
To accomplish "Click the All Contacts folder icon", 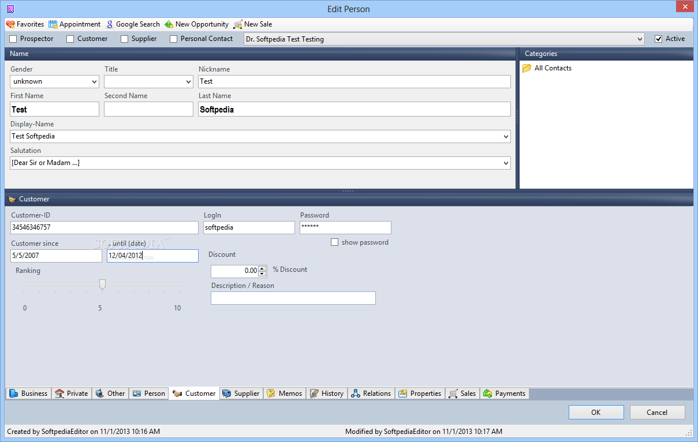I will [527, 68].
